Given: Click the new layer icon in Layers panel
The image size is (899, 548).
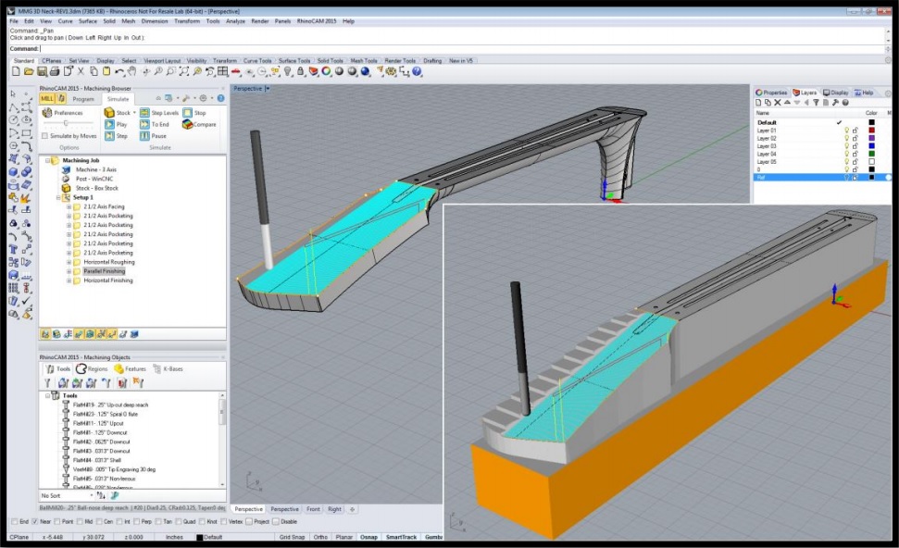Looking at the screenshot, I should [x=758, y=103].
